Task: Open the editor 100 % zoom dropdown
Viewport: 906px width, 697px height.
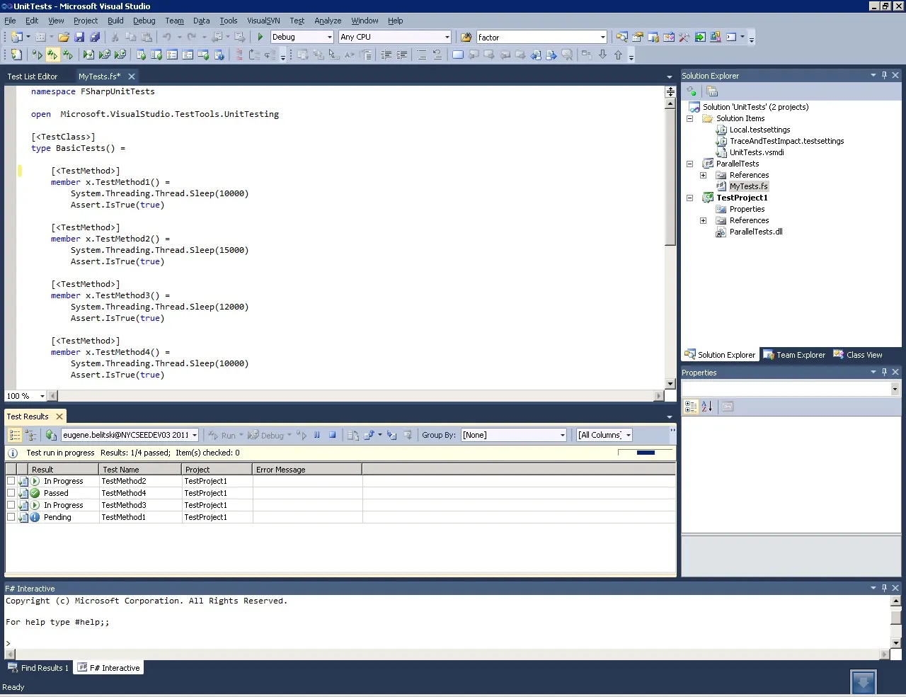Action: tap(42, 396)
